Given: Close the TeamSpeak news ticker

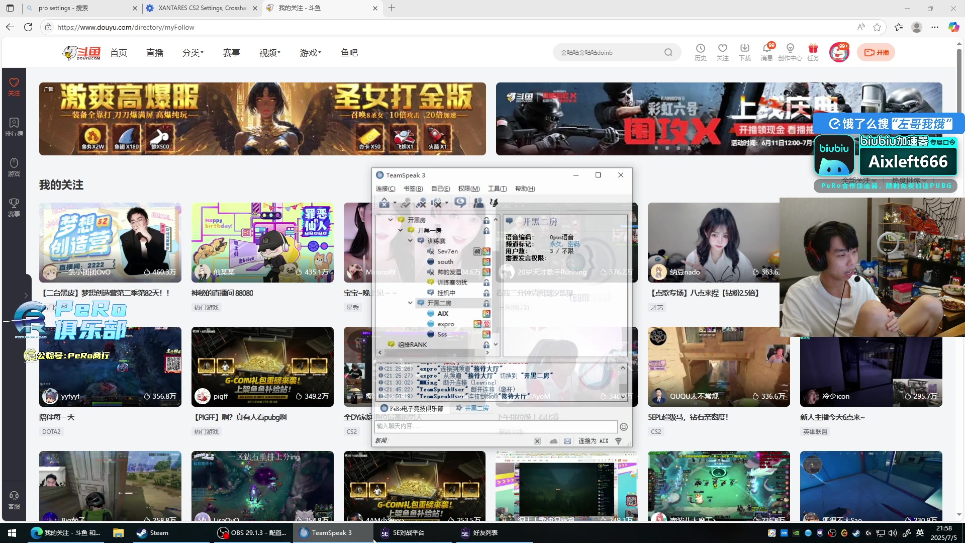Looking at the screenshot, I should click(537, 441).
